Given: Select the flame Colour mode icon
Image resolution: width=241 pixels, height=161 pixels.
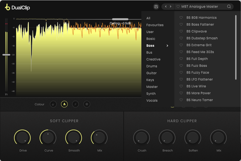Looking at the screenshot, I should (x=64, y=104).
